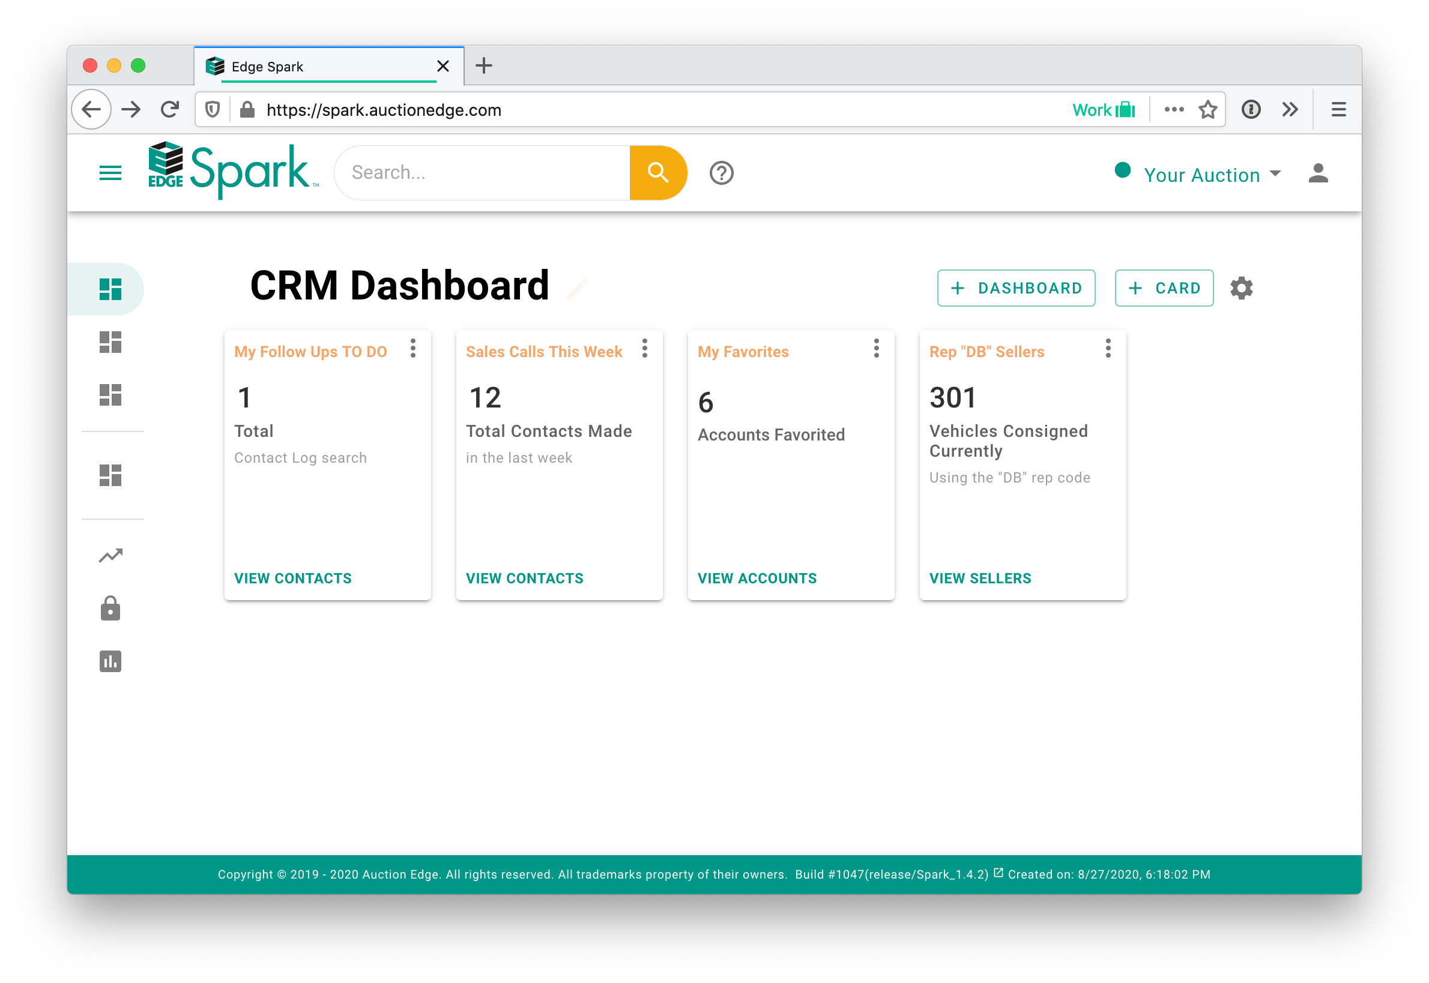Select the active CRM dashboard sidebar icon
This screenshot has width=1429, height=983.
110,289
